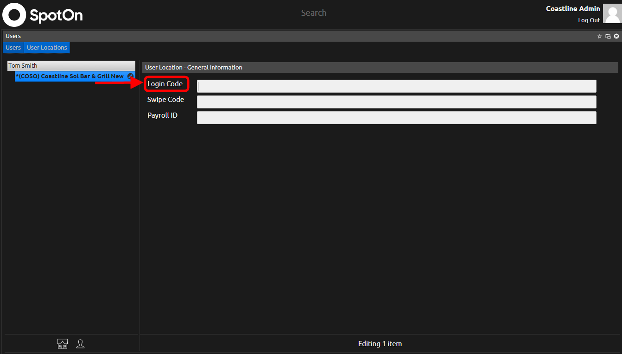
Task: Focus the Payroll ID input field
Action: pos(397,118)
